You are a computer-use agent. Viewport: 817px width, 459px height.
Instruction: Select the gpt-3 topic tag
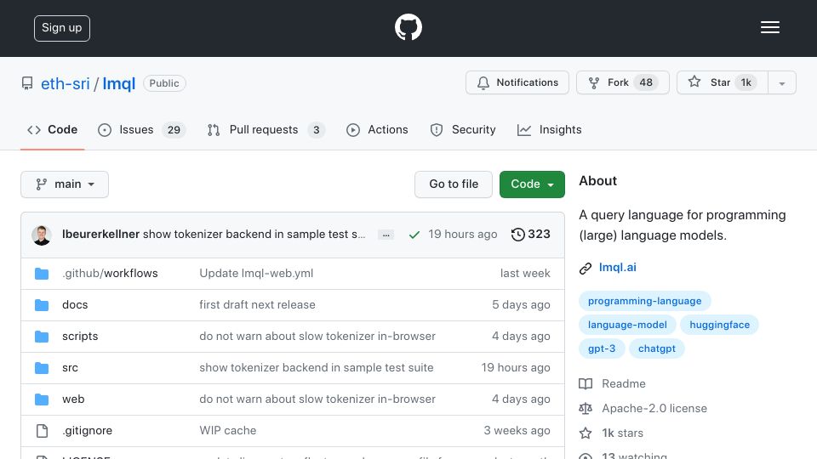[x=602, y=348]
